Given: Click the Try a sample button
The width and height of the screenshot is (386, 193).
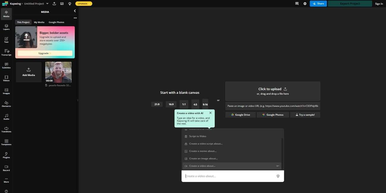Looking at the screenshot, I should pyautogui.click(x=305, y=115).
